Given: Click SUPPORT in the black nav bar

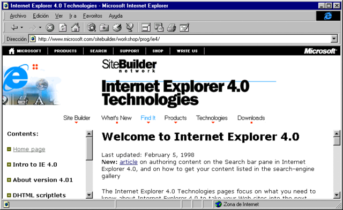Looking at the screenshot, I should point(129,51).
